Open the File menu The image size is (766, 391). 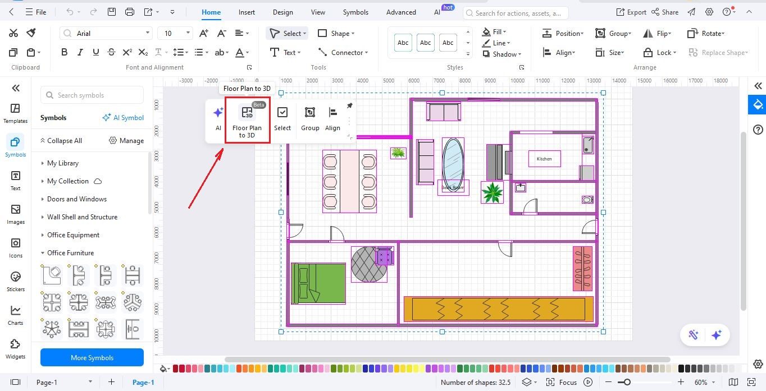click(37, 11)
